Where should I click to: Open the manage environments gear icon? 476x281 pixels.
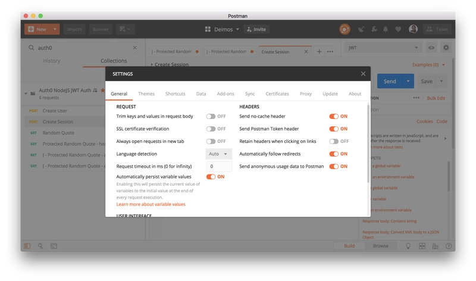[446, 48]
